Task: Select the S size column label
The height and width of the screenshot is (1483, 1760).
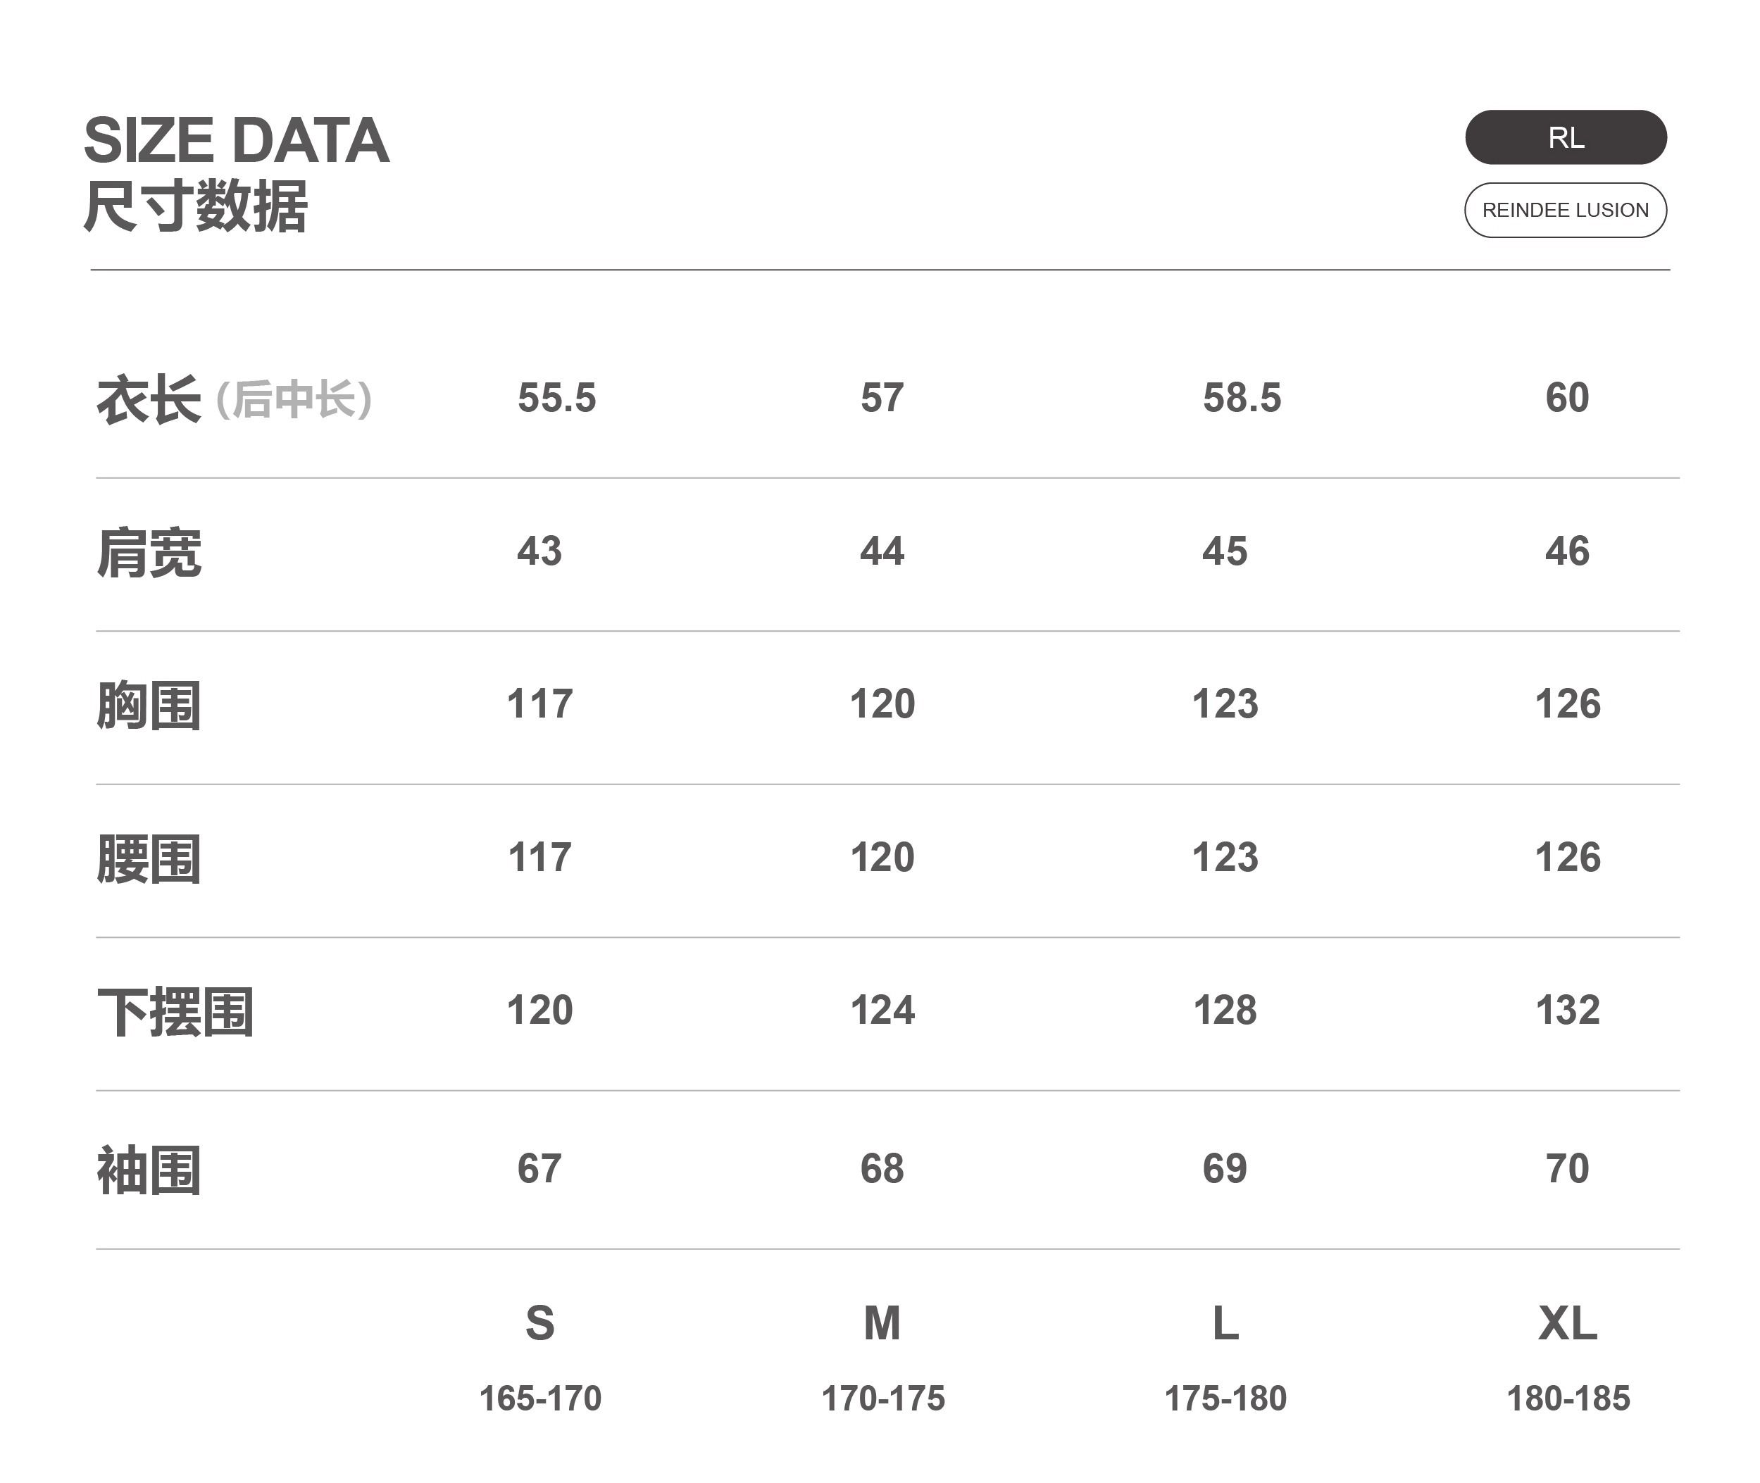Action: [x=540, y=1322]
